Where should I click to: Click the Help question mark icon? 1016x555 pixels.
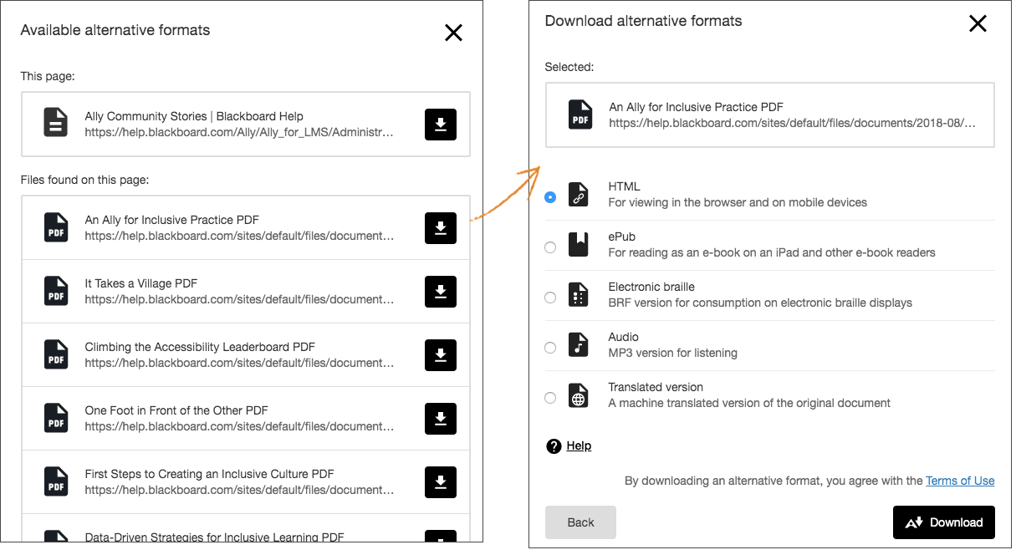tap(554, 446)
